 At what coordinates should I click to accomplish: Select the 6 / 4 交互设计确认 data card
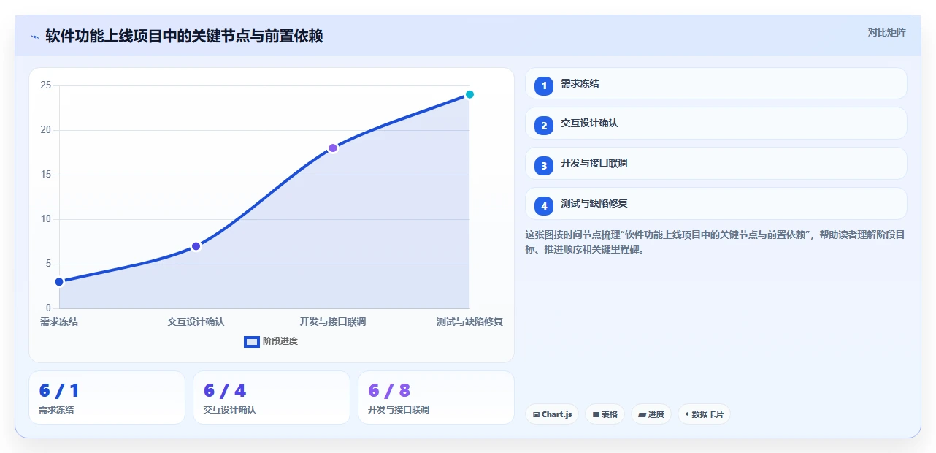click(x=272, y=397)
